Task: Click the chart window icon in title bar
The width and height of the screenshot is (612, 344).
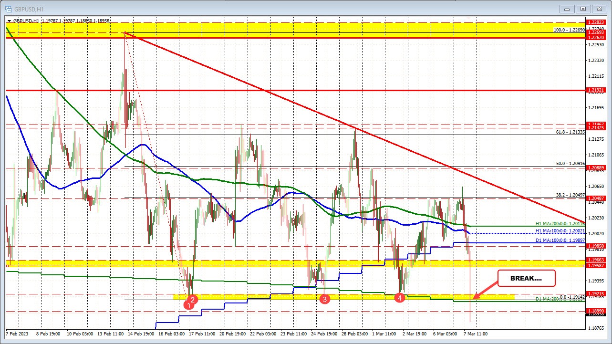Action: [x=8, y=8]
